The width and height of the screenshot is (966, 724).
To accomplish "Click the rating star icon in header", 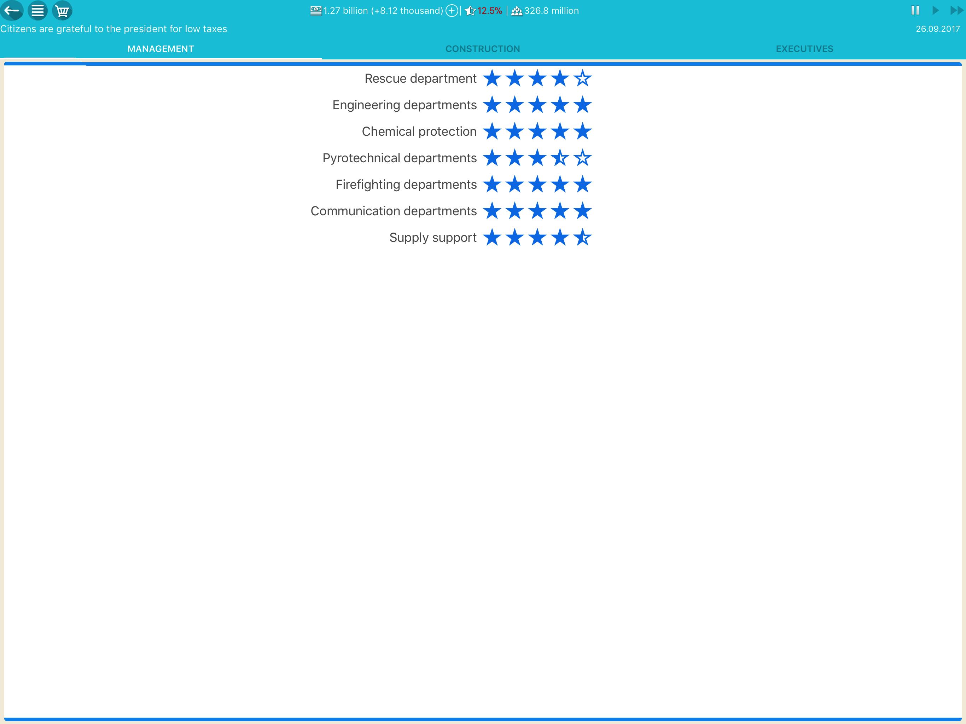I will coord(470,11).
